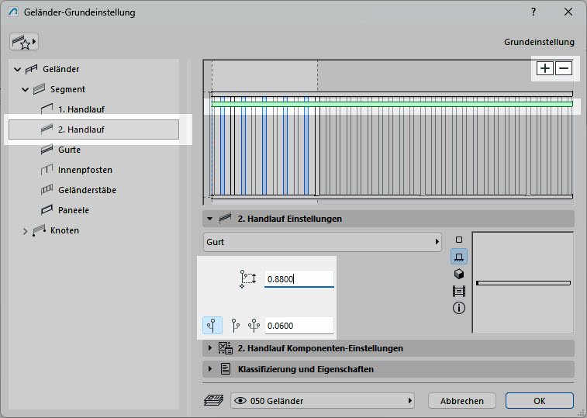Confirm with the OK button

[x=539, y=401]
